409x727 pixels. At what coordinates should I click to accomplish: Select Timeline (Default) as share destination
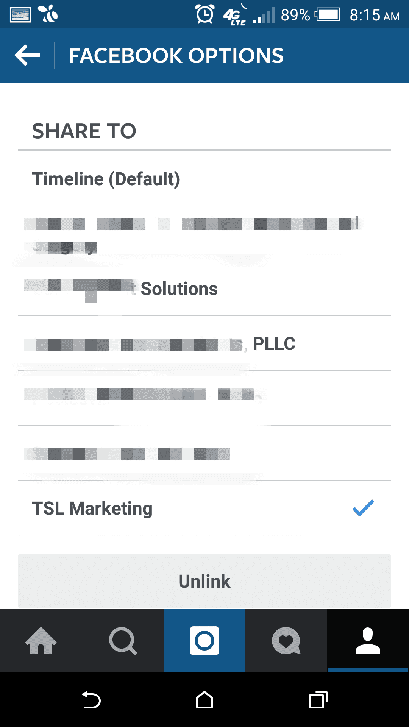click(x=107, y=178)
